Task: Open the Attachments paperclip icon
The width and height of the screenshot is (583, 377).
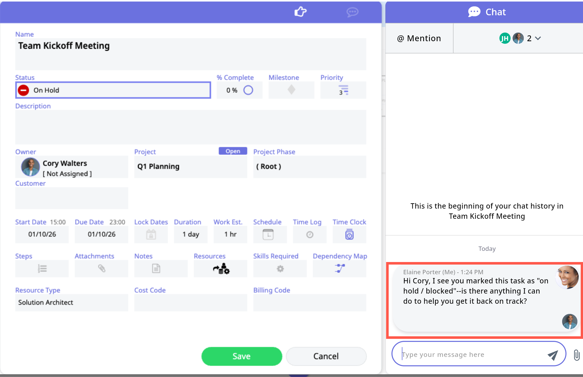Action: (101, 268)
